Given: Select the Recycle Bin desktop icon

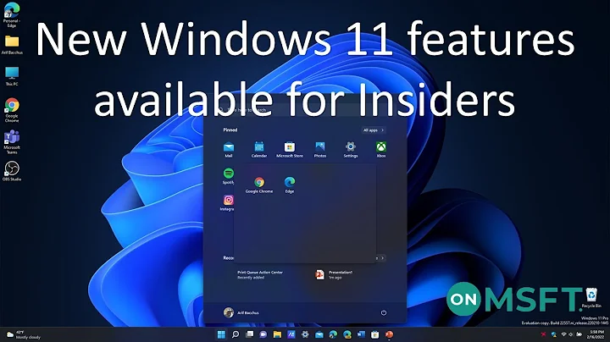Looking at the screenshot, I should click(591, 298).
